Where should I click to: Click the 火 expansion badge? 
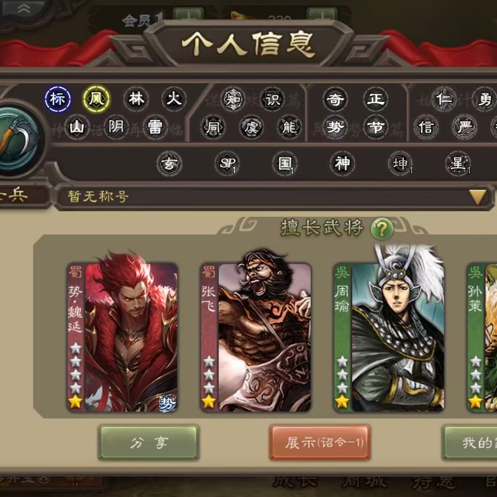click(x=174, y=99)
